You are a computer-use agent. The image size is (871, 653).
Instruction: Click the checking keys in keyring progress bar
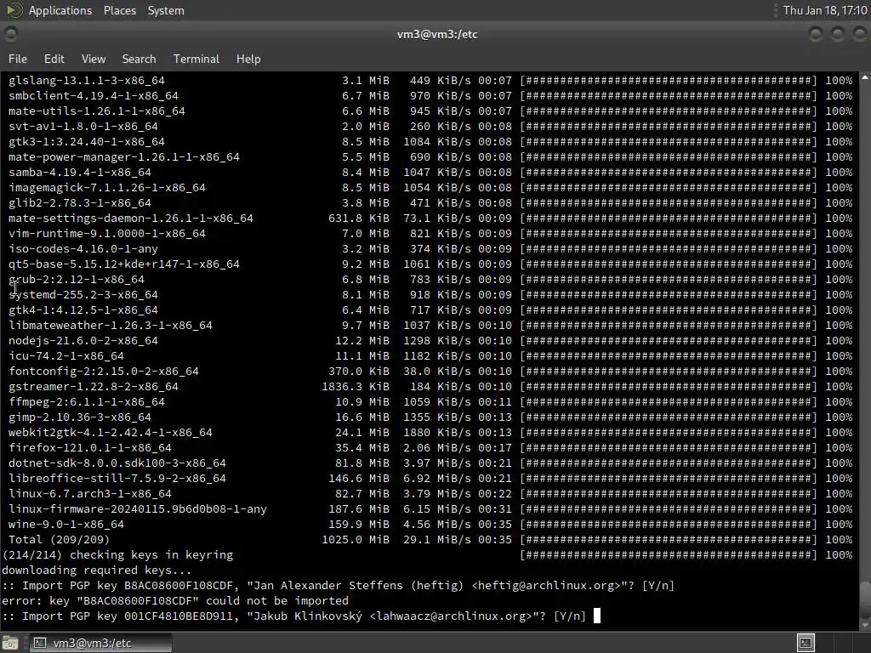669,555
